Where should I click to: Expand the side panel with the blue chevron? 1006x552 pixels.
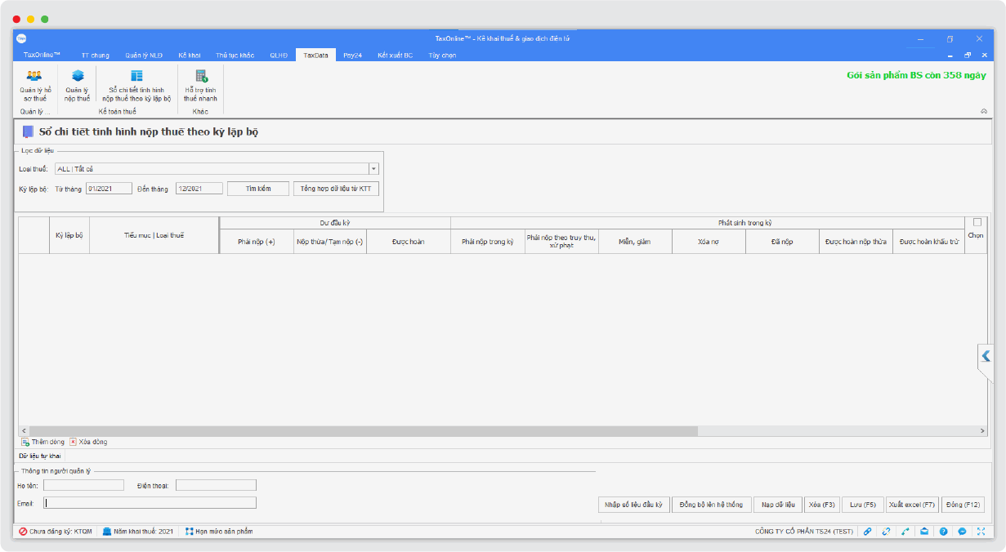(x=986, y=356)
